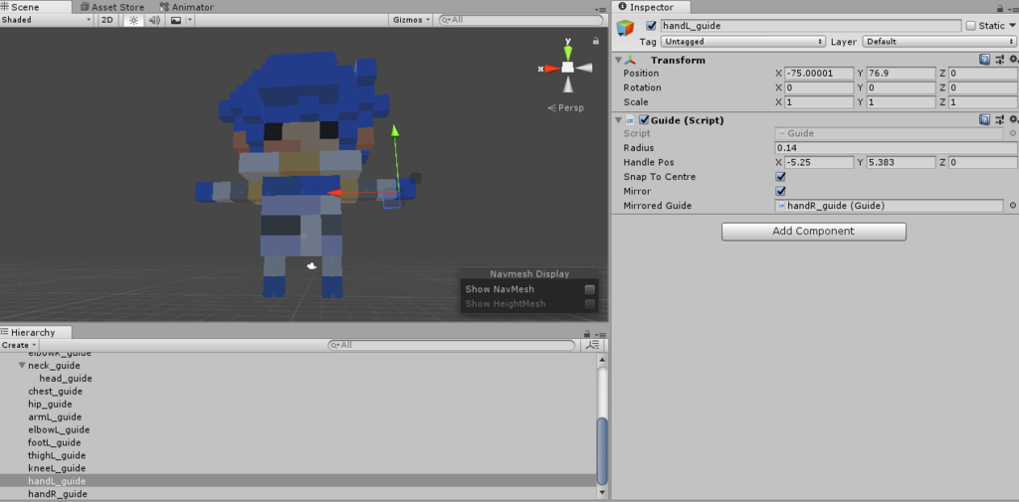Switch to the Animator tab
The width and height of the screenshot is (1019, 502).
click(187, 7)
